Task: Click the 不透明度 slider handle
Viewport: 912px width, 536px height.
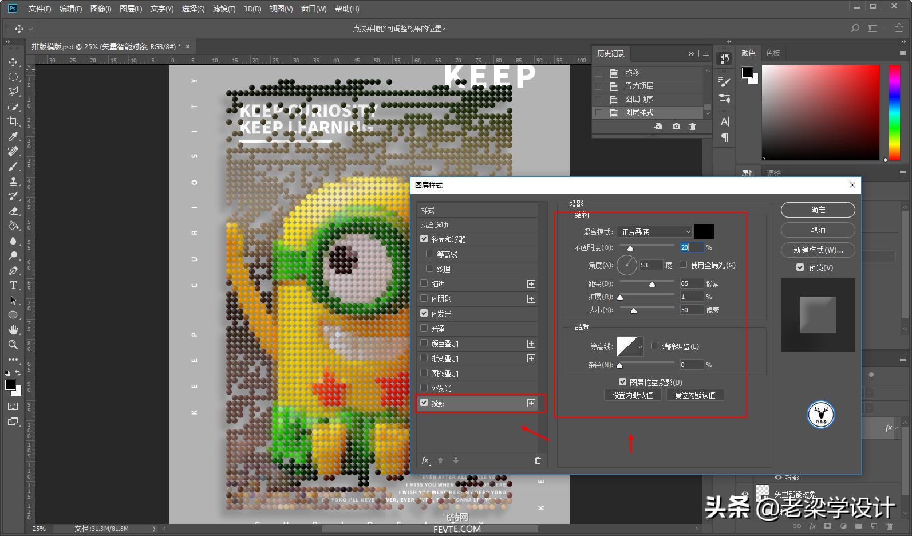Action: (x=630, y=248)
